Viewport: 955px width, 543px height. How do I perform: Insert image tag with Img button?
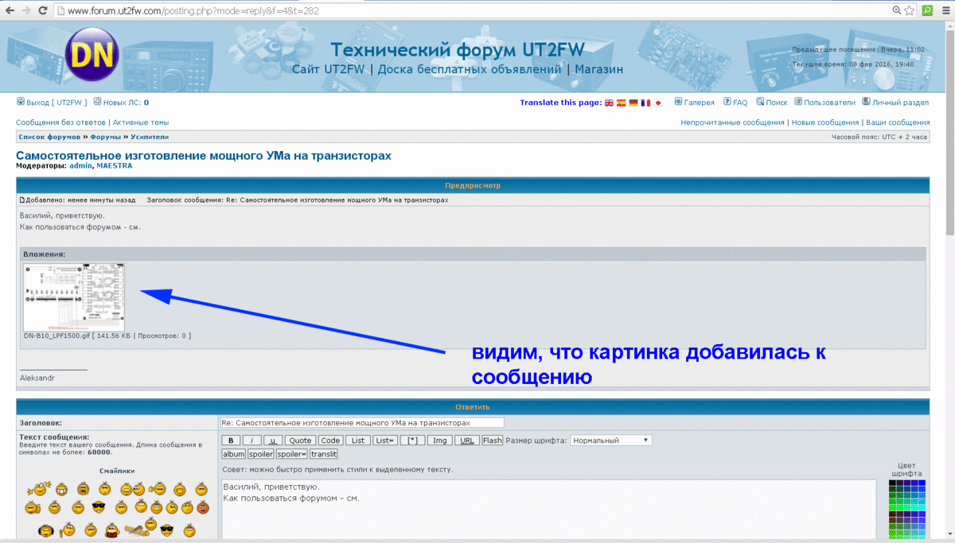click(x=439, y=440)
